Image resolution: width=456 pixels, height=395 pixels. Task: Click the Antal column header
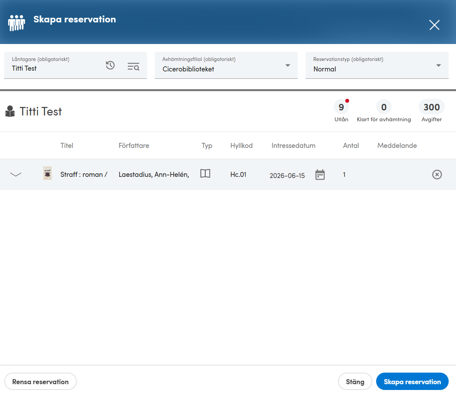click(351, 146)
